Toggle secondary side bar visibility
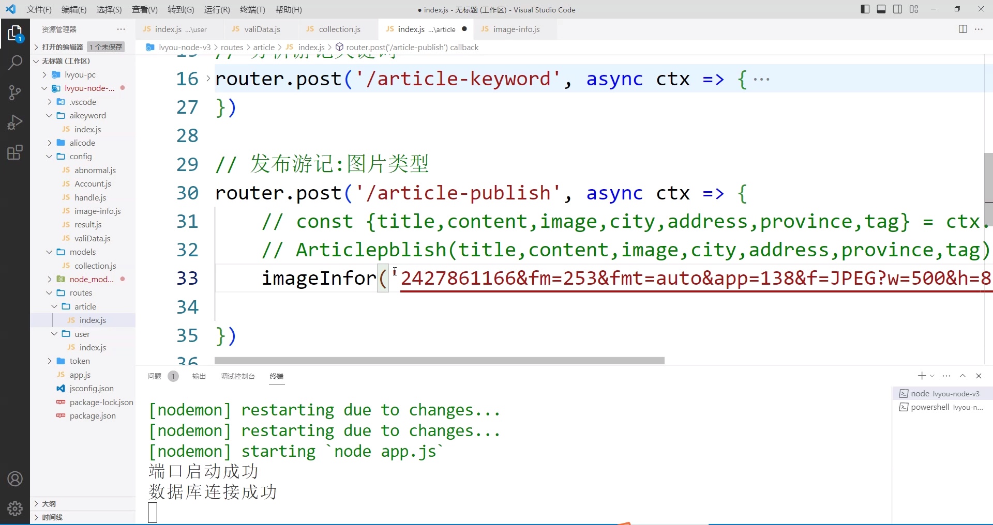993x525 pixels. coord(898,9)
